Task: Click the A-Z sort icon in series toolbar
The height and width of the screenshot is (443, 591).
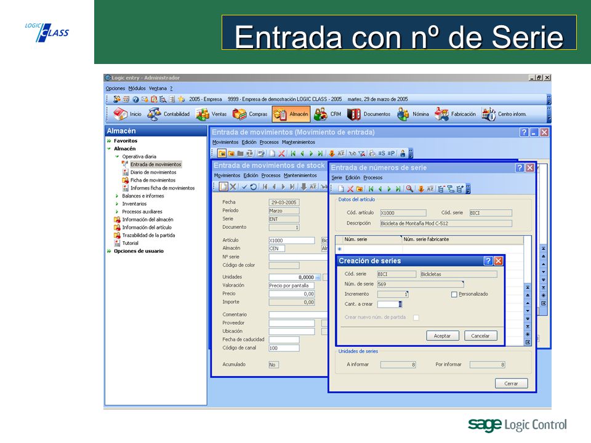Action: [430, 189]
